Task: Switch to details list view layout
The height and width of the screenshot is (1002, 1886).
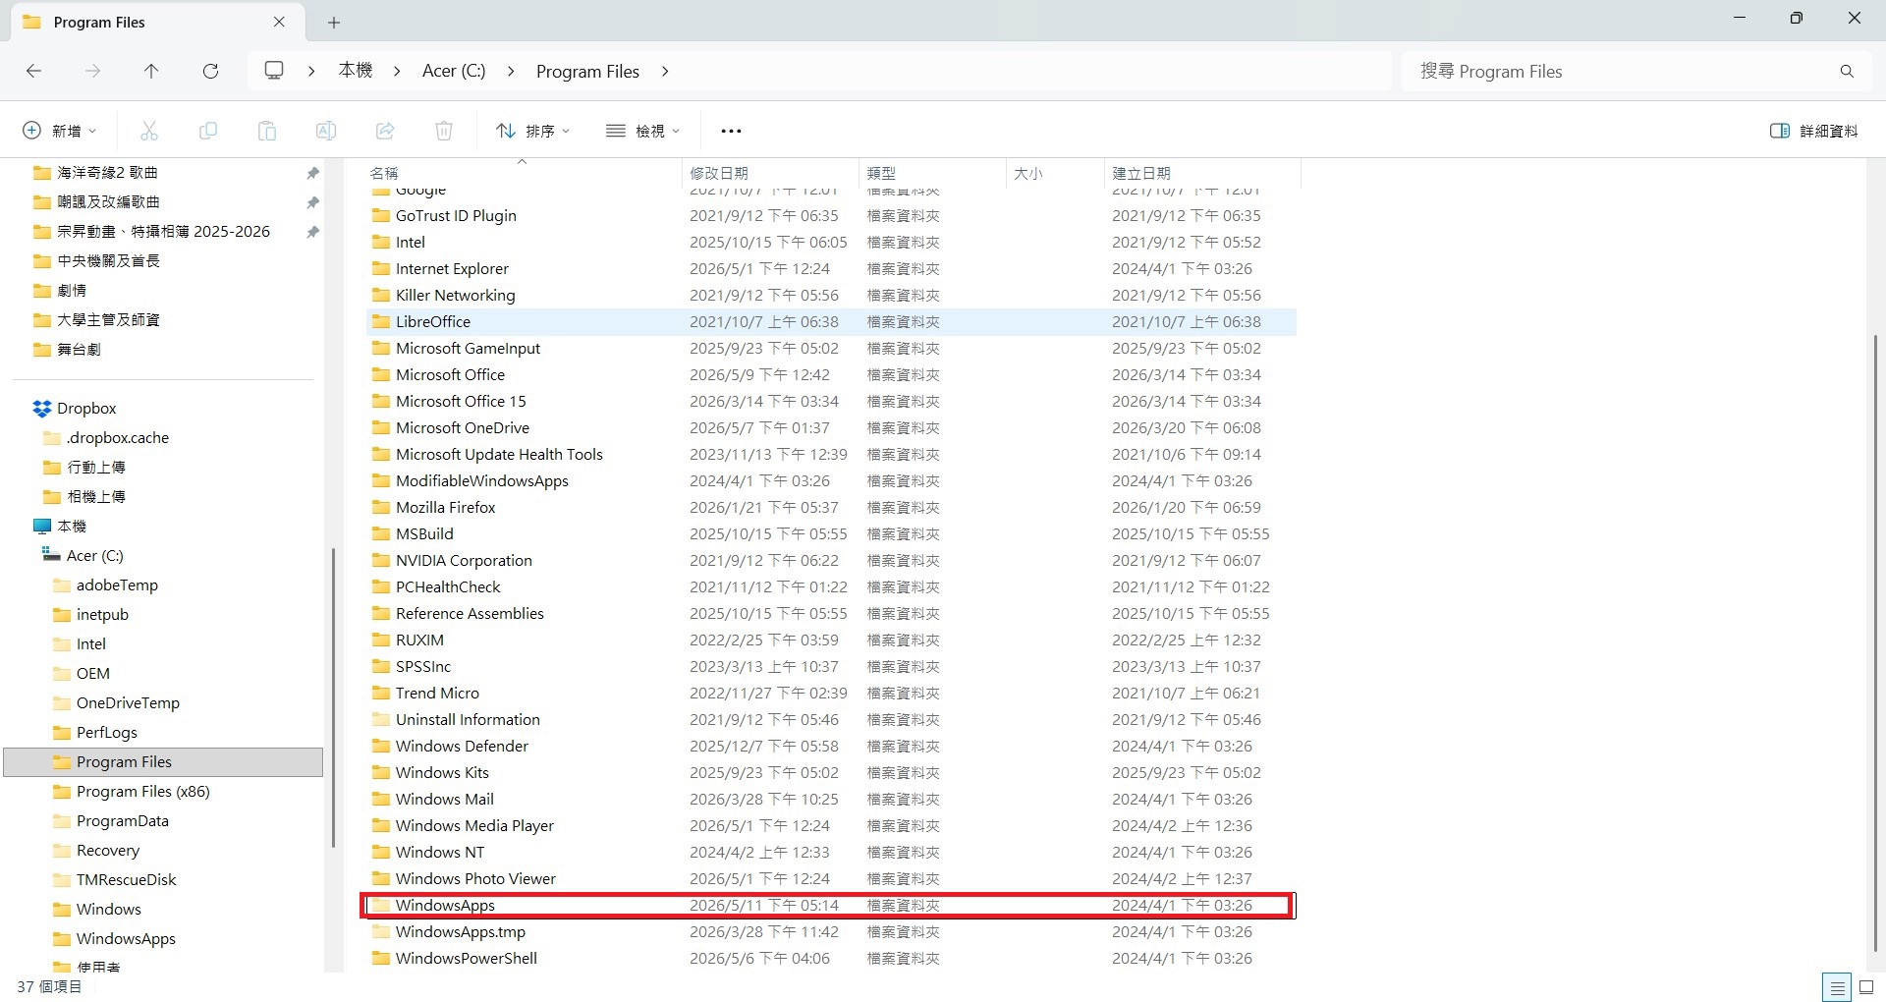Action: 1837,987
